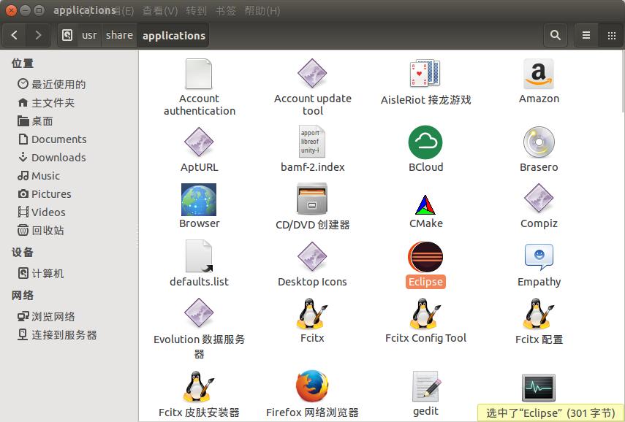Go forward with the right arrow button
Screen dimensions: 625x422
(x=38, y=35)
